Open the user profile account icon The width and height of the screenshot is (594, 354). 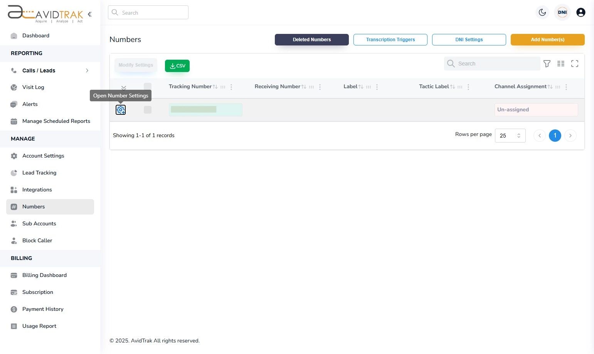[x=581, y=12]
